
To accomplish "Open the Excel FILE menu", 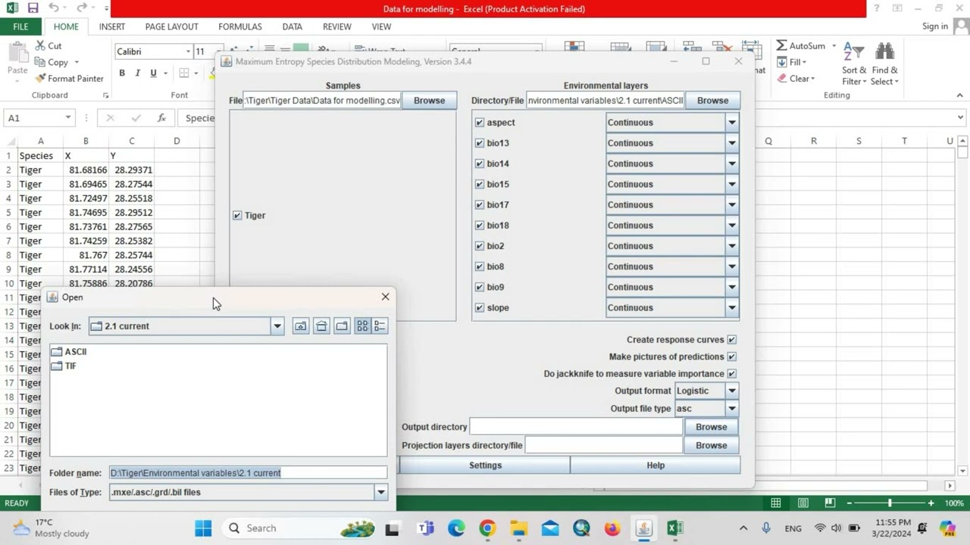I will click(x=20, y=26).
